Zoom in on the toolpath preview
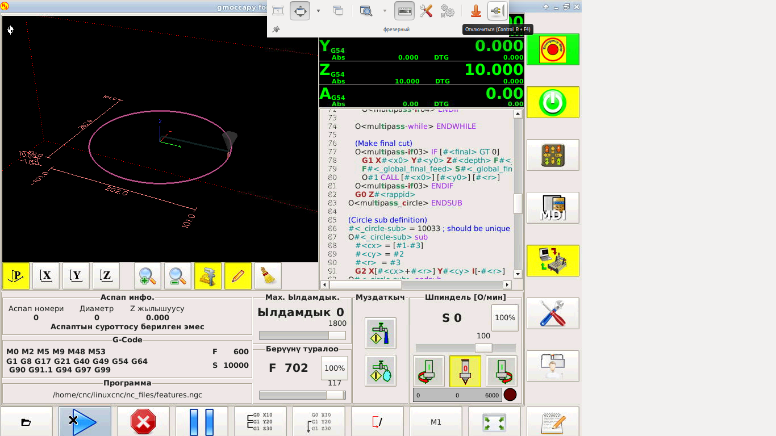Image resolution: width=776 pixels, height=436 pixels. point(148,276)
